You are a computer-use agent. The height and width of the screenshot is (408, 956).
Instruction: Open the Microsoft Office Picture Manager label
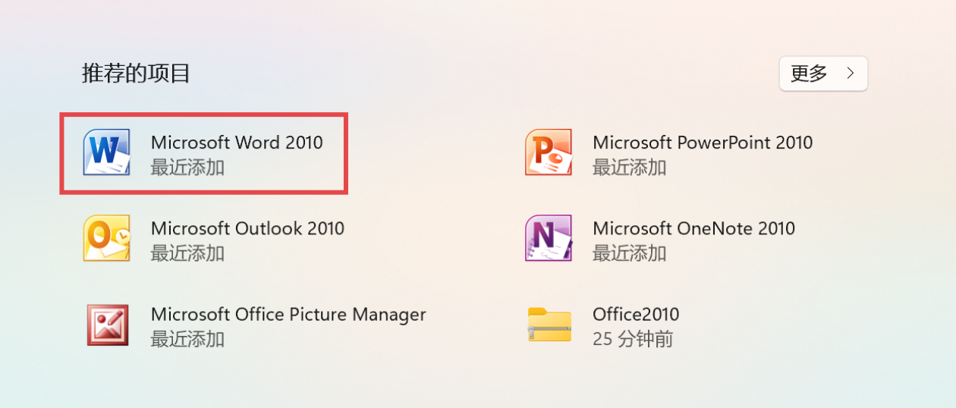pos(288,314)
